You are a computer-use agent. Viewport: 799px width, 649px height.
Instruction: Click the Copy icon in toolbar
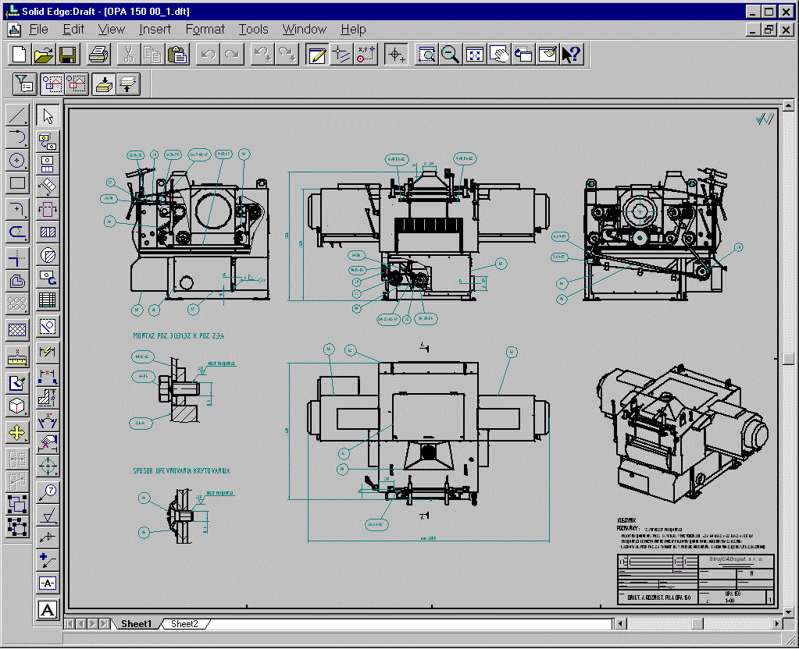coord(152,55)
